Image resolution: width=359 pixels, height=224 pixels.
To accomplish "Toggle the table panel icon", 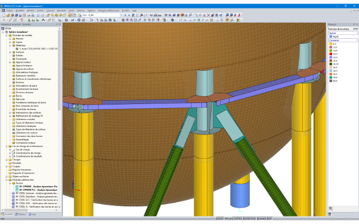I will (x=74, y=15).
